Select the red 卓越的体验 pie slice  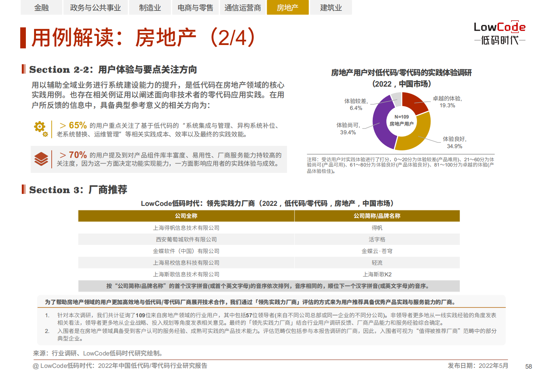pos(414,102)
